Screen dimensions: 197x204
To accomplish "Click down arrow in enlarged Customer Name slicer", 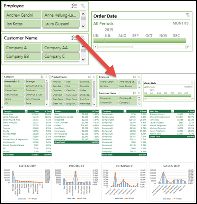I will coord(83,60).
